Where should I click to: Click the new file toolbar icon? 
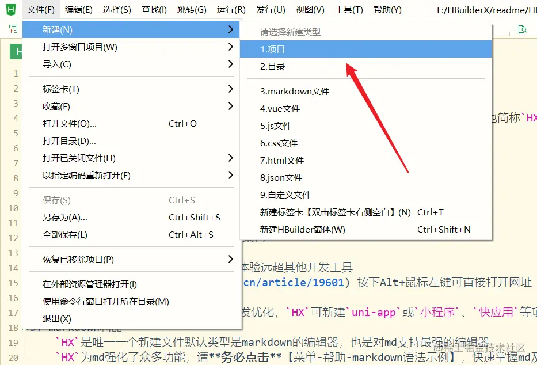[x=13, y=29]
